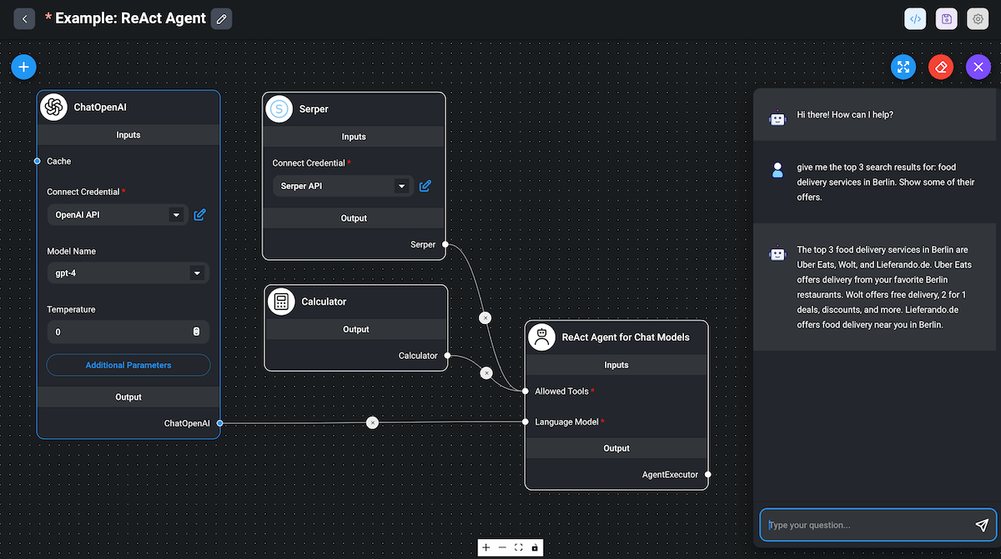This screenshot has width=1001, height=559.
Task: Toggle canvas interactivity with the lock icon
Action: (534, 547)
